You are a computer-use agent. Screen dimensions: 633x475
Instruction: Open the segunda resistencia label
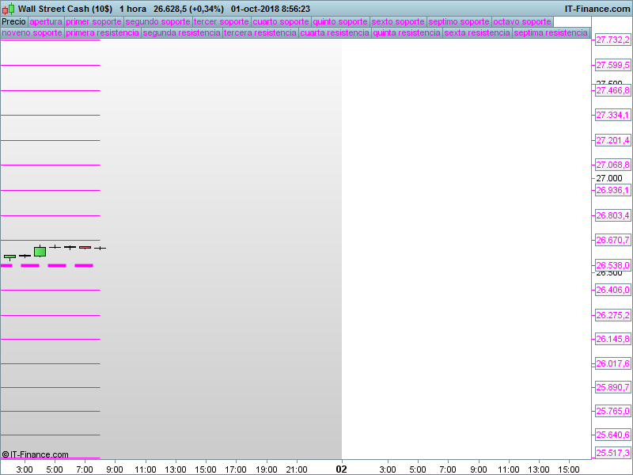pos(181,32)
